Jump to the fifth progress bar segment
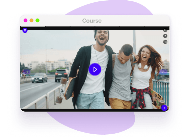 (x=132, y=27)
